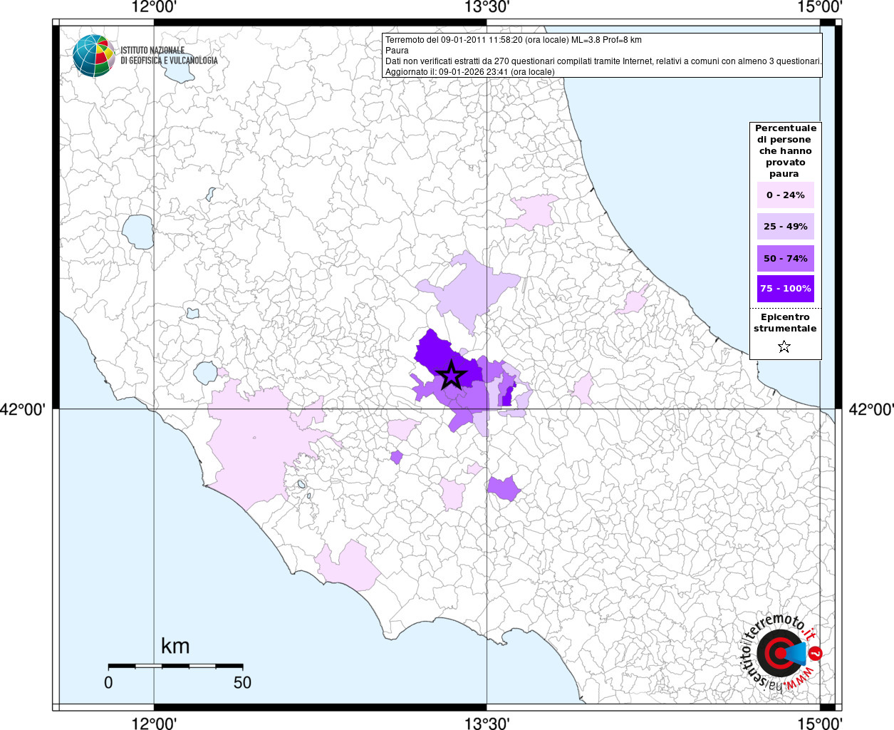Click the black-and-white km scale bar
This screenshot has width=894, height=730.
175,666
